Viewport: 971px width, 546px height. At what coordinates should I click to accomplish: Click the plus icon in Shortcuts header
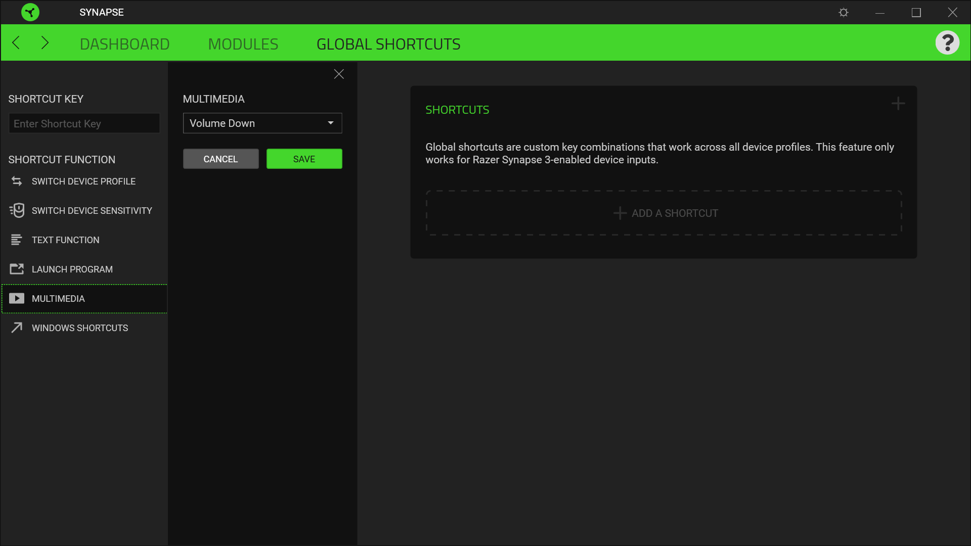coord(898,104)
